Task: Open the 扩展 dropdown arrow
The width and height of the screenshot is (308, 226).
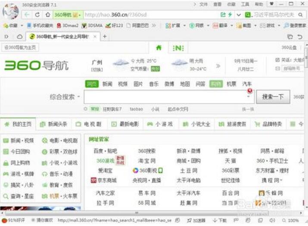Action: [x=184, y=25]
